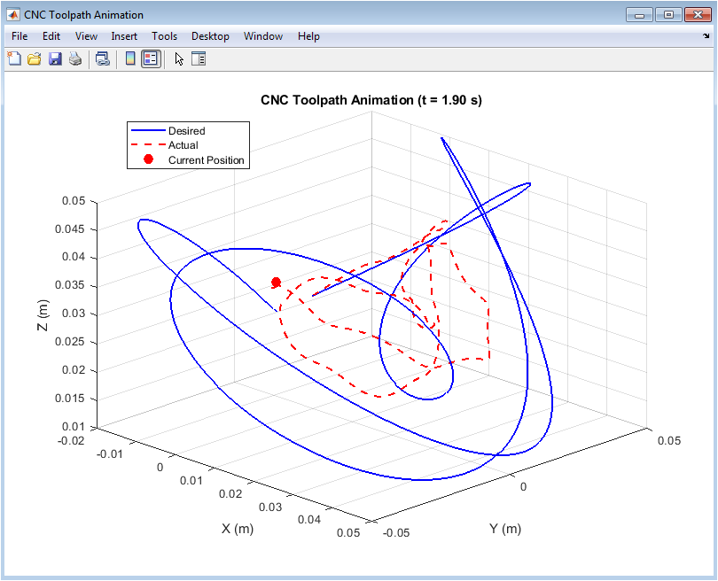Open the Edit menu

51,36
